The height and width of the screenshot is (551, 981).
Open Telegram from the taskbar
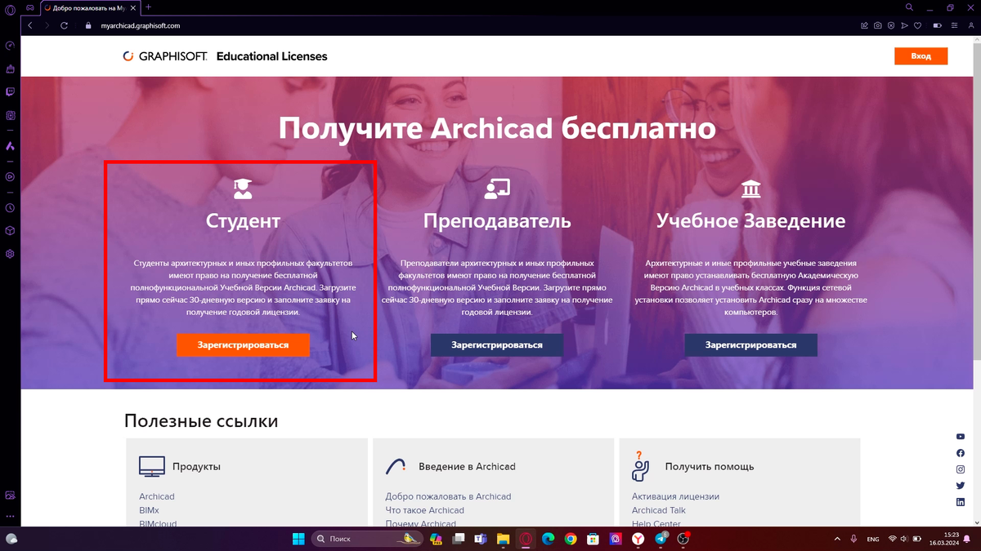[660, 539]
